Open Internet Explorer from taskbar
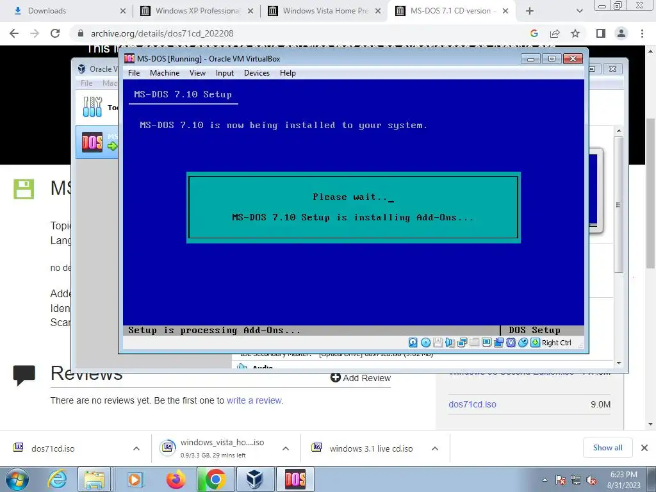This screenshot has width=656, height=492. [57, 479]
